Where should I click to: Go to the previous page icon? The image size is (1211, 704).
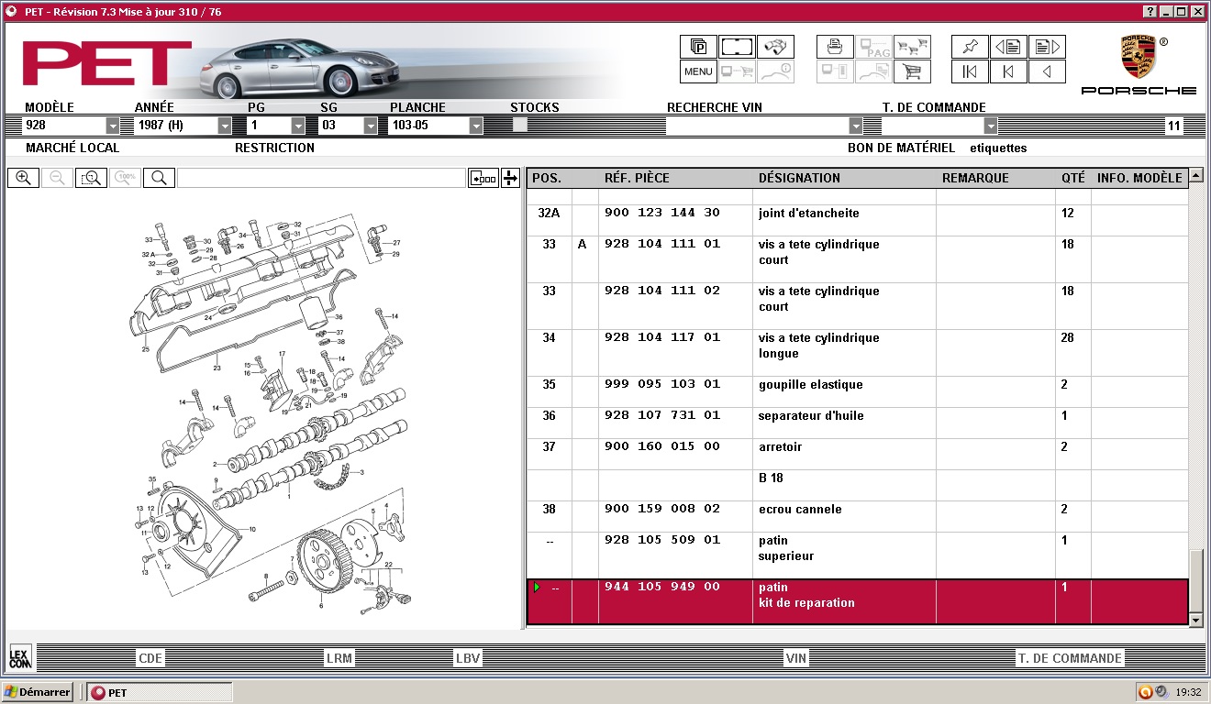pos(1008,47)
